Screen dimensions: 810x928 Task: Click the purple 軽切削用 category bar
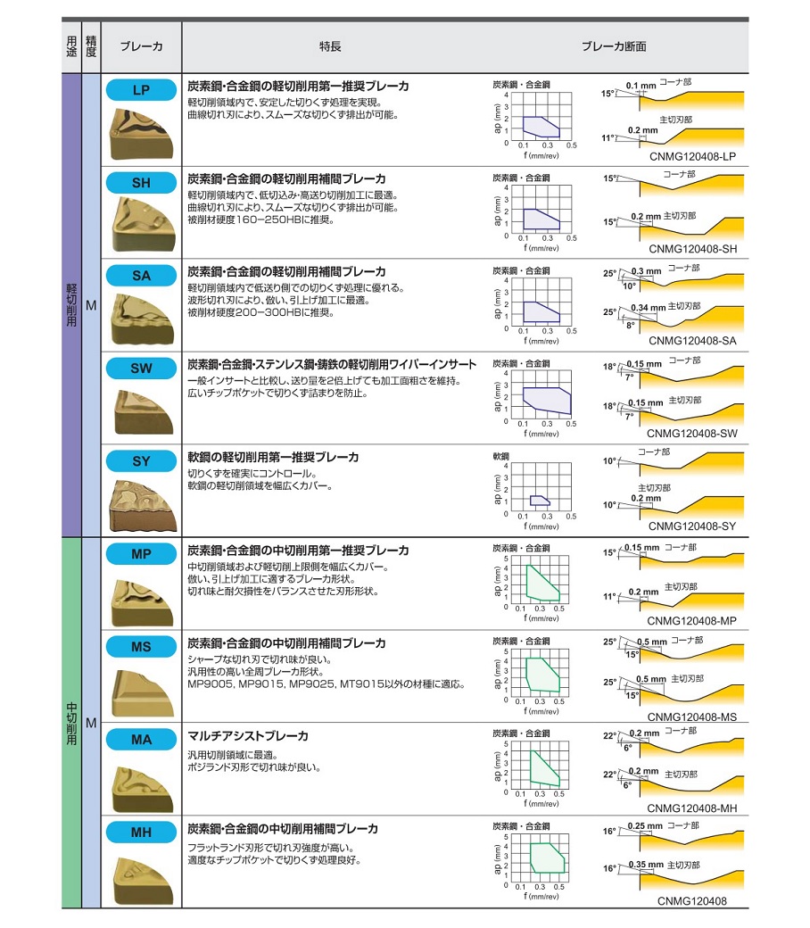(x=71, y=304)
